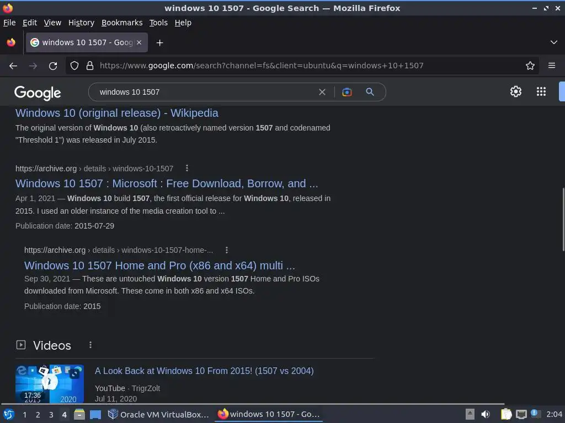Screen dimensions: 565x423
Task: Select the Firefox taskbar window button
Action: coord(269,414)
